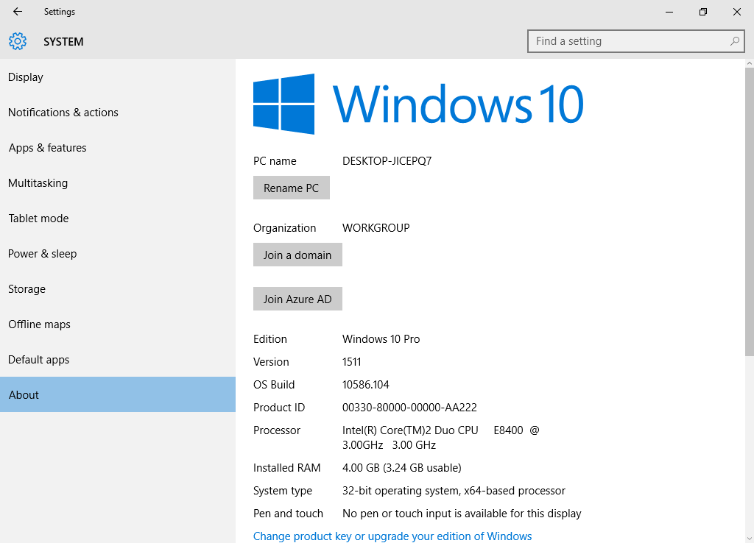Click the Organization label
Viewport: 754px width, 543px height.
point(285,228)
